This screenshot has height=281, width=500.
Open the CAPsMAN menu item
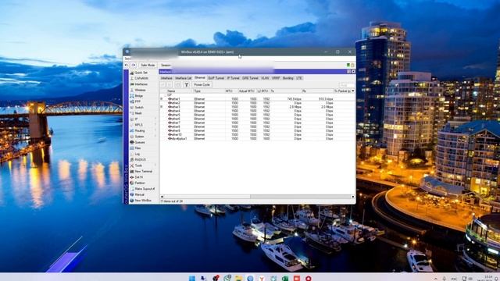coord(141,78)
